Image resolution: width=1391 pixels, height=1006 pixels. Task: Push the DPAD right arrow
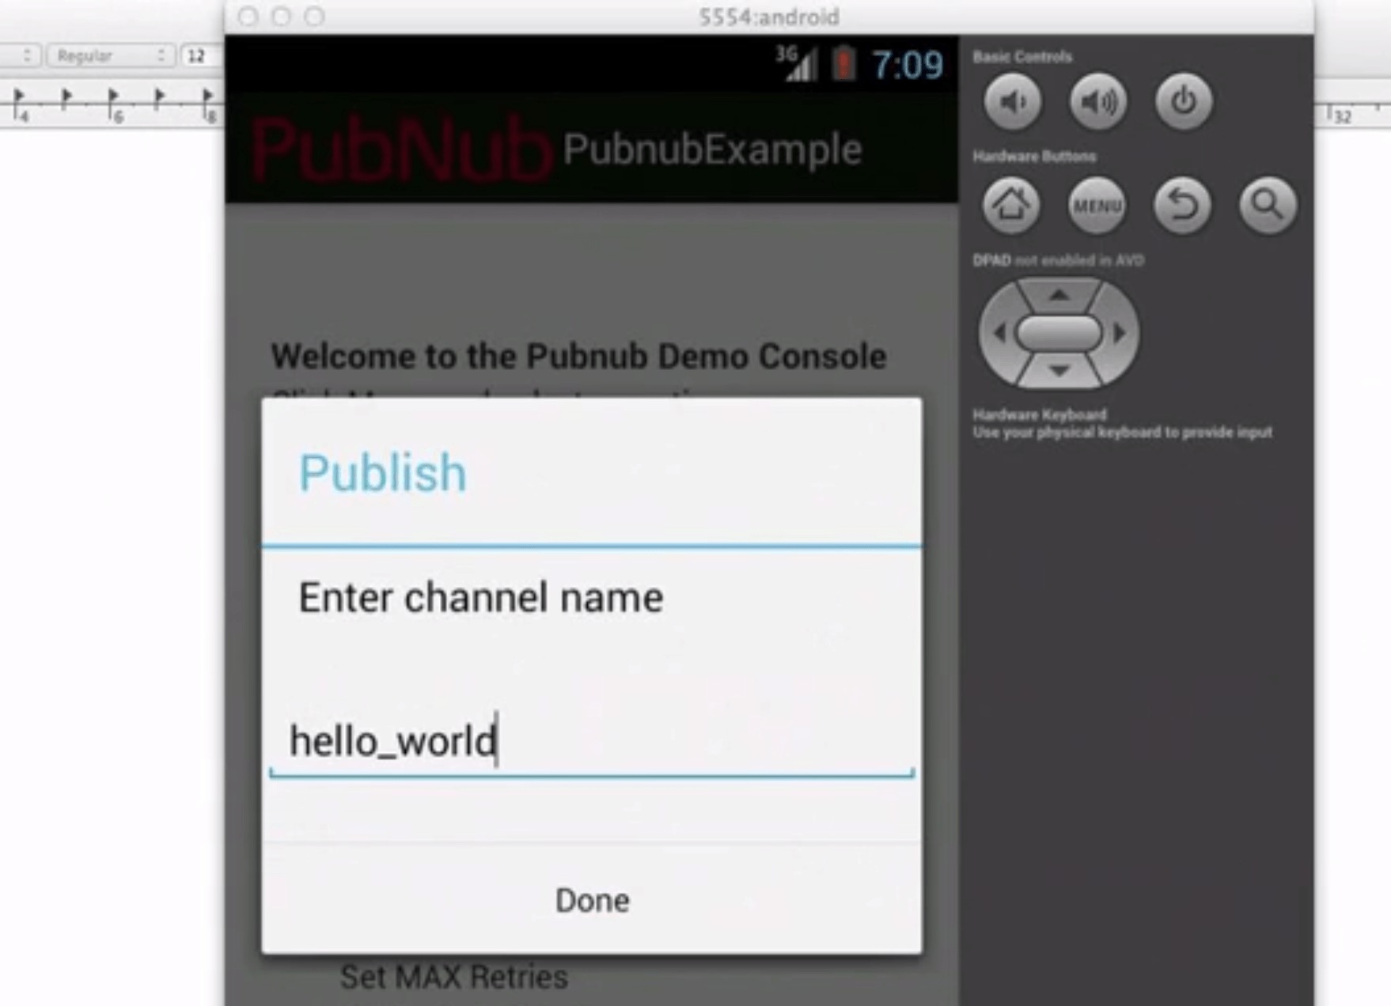point(1120,333)
